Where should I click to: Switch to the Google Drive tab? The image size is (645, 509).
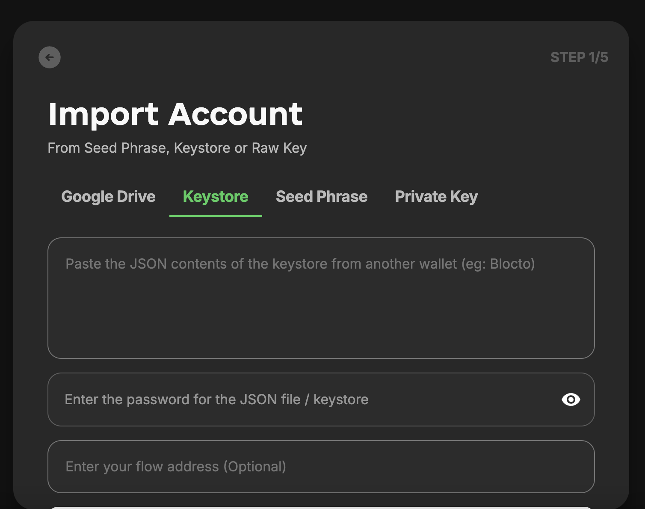[x=108, y=197]
